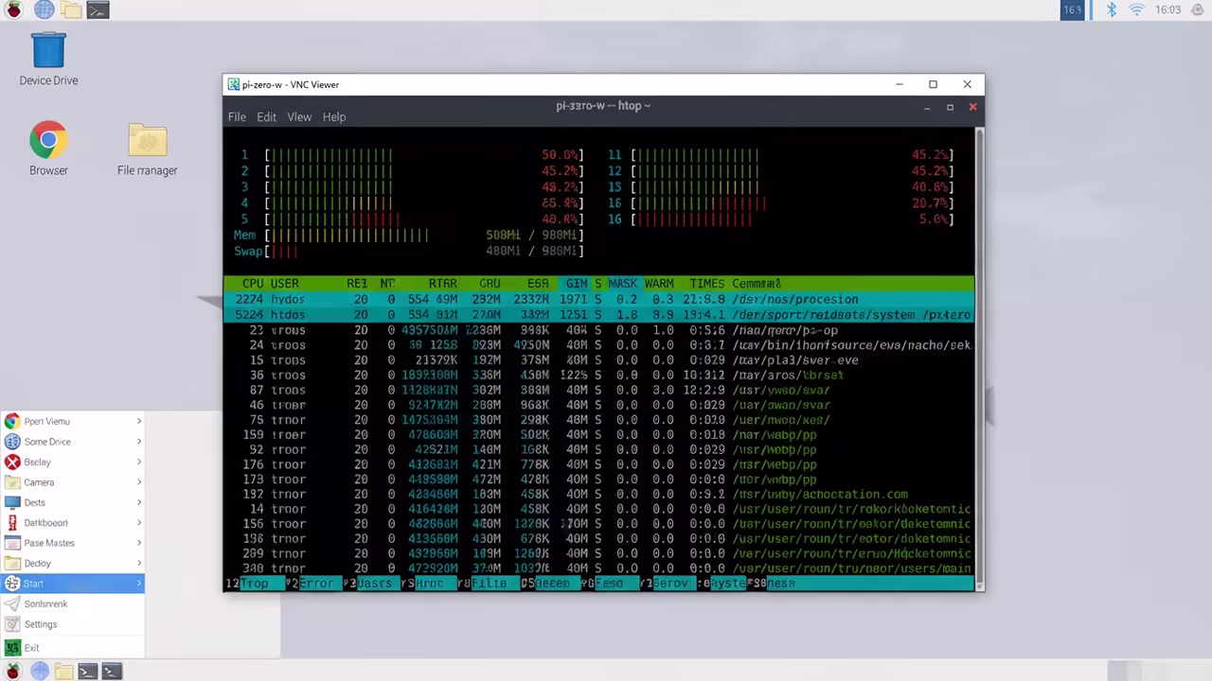
Task: Open the Help menu in the htop window
Action: (334, 116)
